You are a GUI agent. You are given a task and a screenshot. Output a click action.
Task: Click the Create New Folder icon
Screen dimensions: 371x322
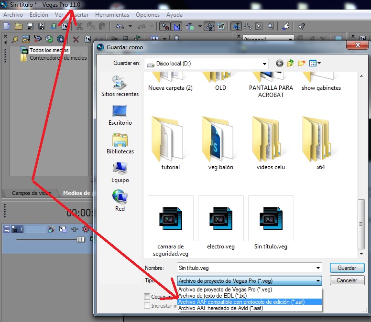[302, 63]
